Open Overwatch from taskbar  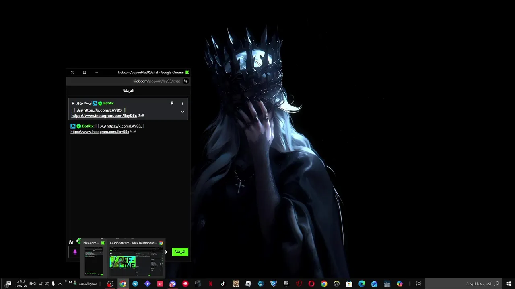336,284
